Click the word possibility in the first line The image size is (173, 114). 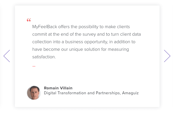point(88,27)
